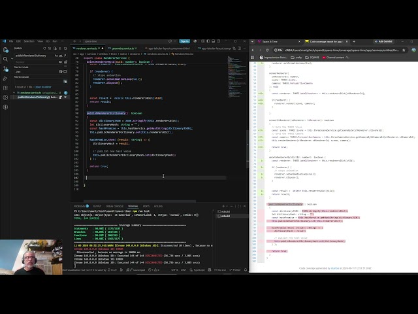
Task: Create a new terminal with plus icon
Action: coord(223,206)
